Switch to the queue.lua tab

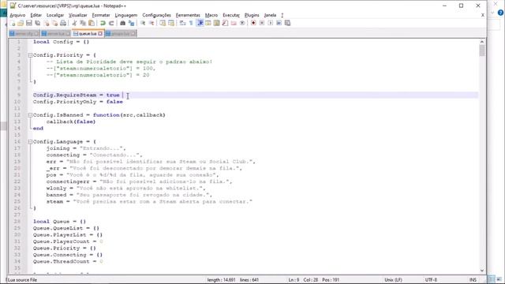pos(88,33)
